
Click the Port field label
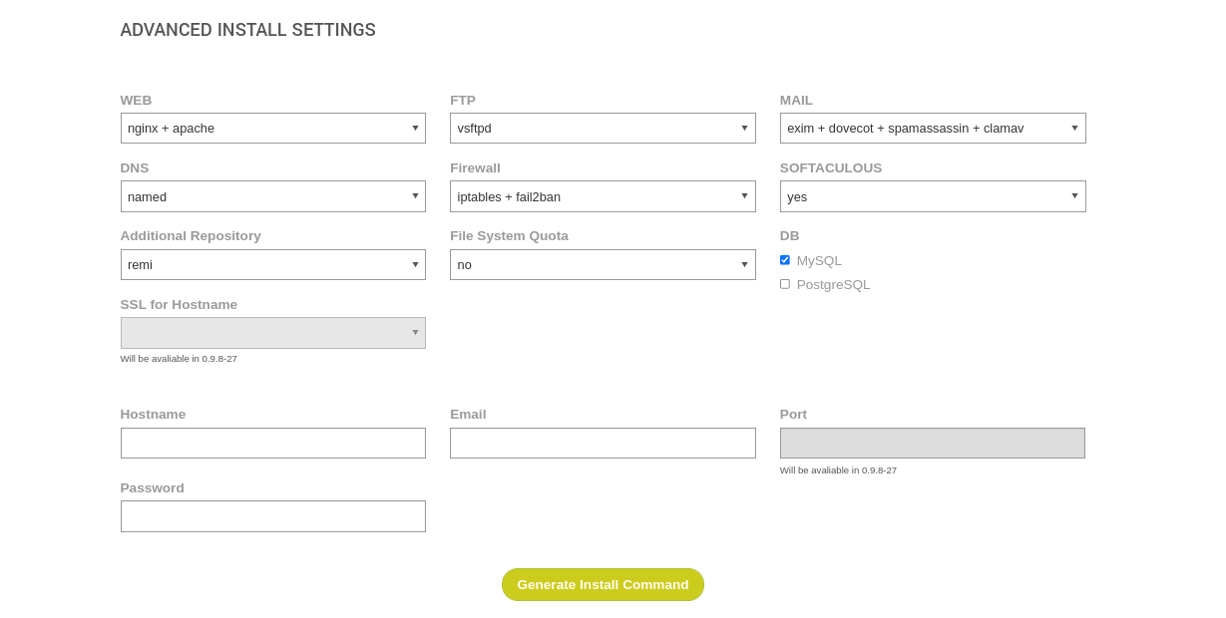(793, 414)
